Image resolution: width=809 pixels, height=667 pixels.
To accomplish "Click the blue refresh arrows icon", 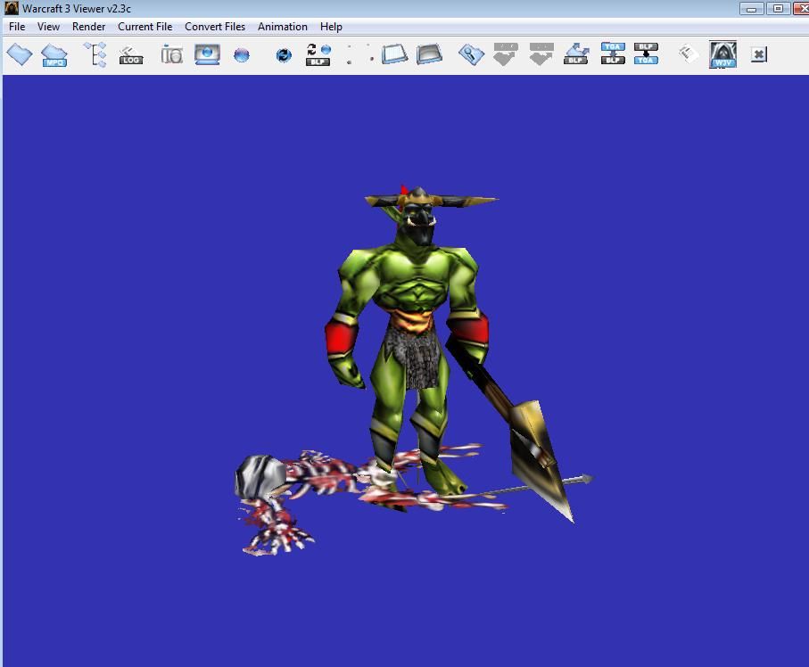I will (x=284, y=54).
